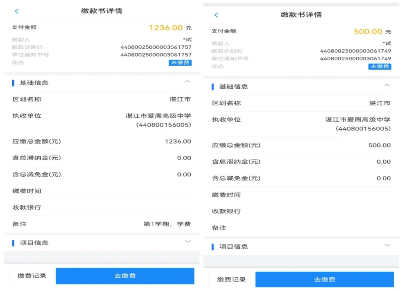Viewport: 403px width, 290px height.
Task: Tap 含总滞纳金 value 0.00 on the 500.00 screen
Action: [x=384, y=162]
